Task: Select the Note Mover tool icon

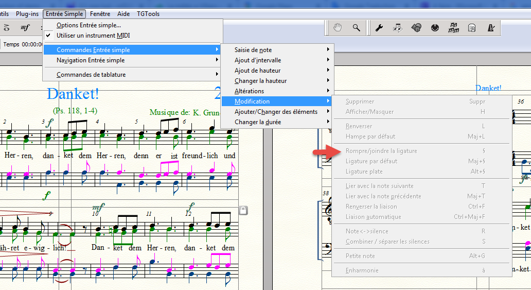Action: tap(398, 28)
